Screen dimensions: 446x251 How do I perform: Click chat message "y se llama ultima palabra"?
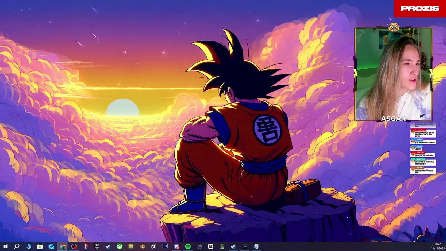(425, 142)
